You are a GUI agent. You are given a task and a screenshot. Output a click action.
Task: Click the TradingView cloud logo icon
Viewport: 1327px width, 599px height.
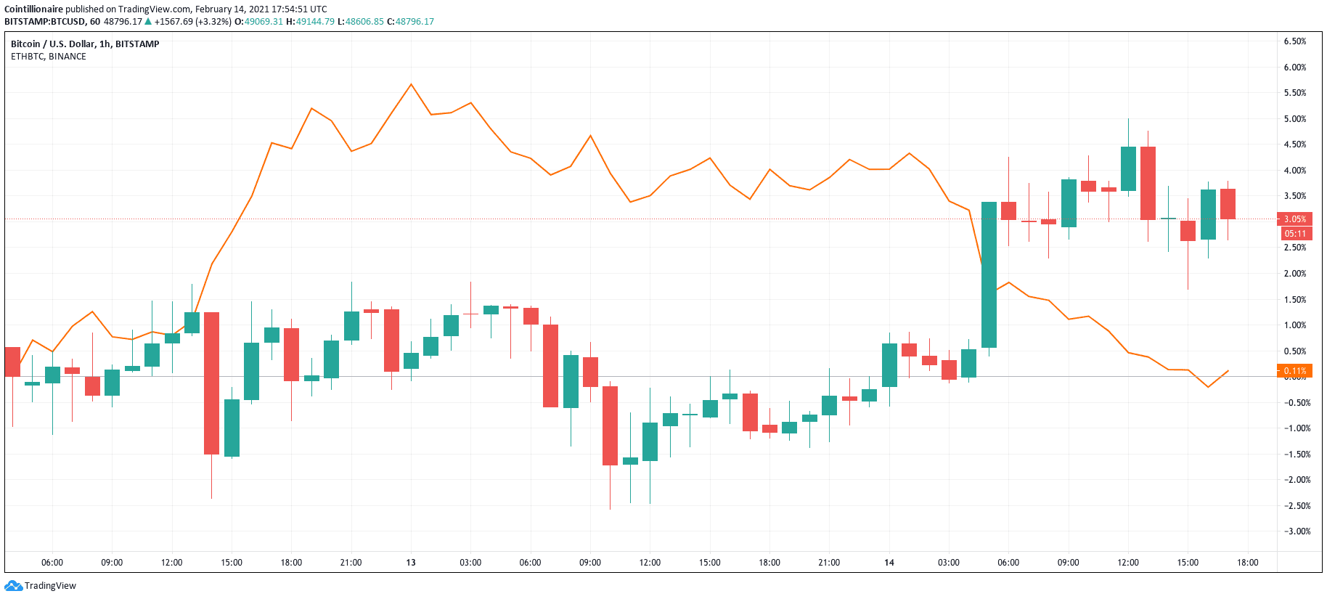tap(13, 585)
